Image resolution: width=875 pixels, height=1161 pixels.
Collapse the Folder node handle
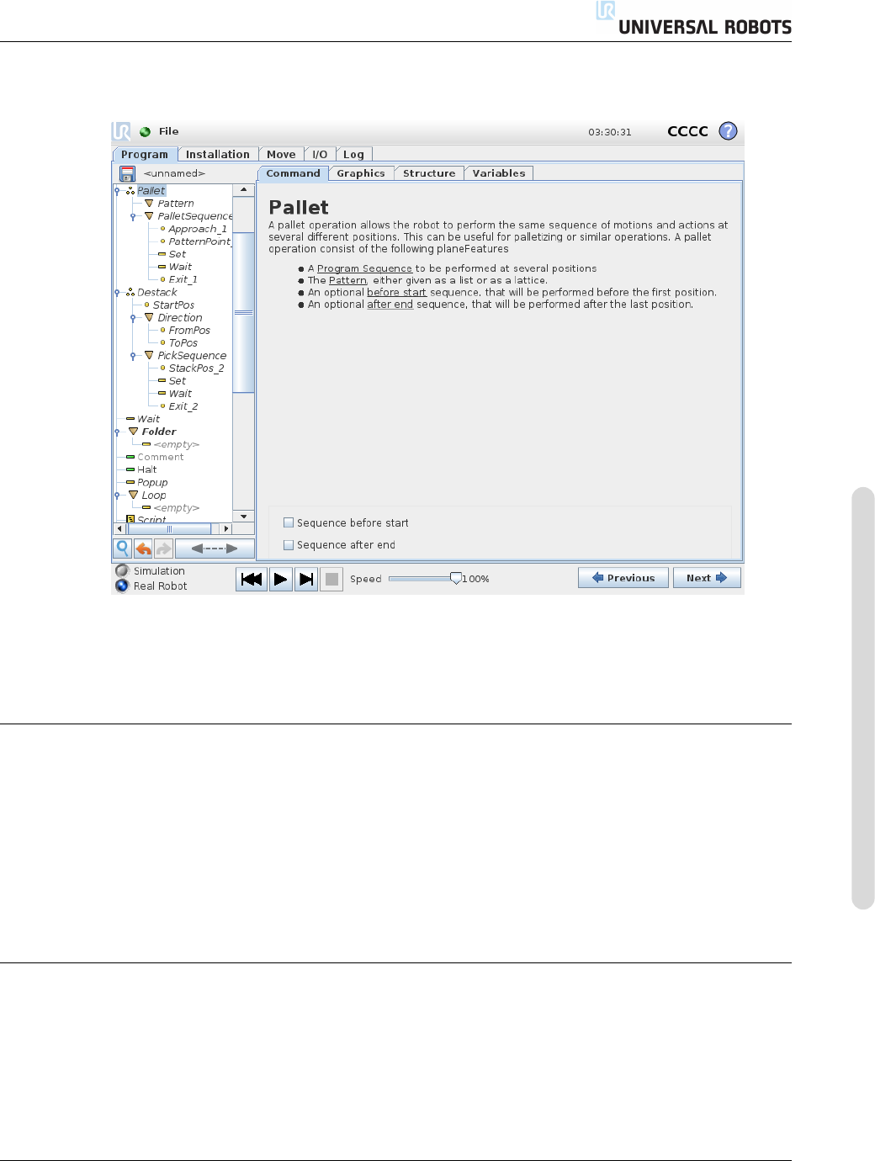coord(117,432)
